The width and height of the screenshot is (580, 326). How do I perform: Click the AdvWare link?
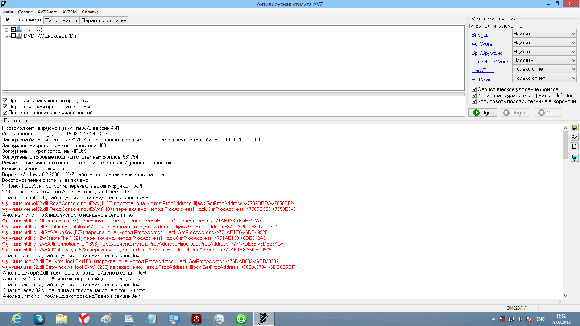482,44
